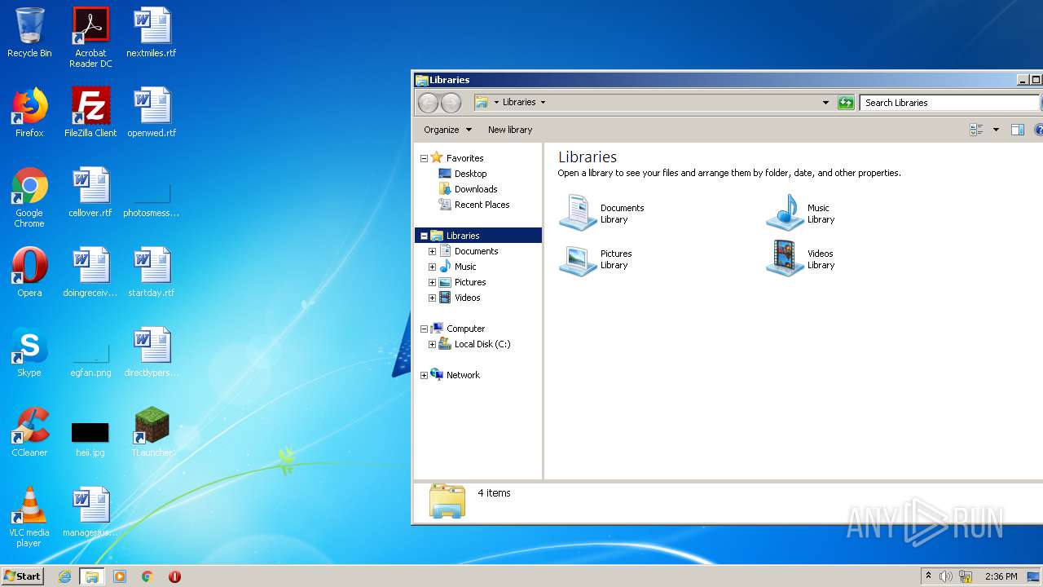Open address bar history dropdown

(x=825, y=103)
